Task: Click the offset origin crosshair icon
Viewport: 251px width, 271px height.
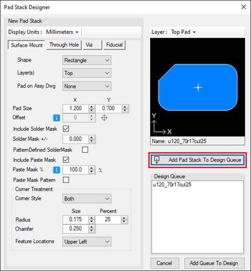Action: click(x=104, y=118)
